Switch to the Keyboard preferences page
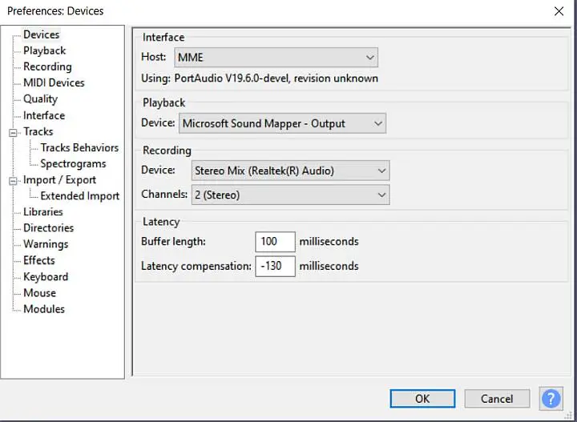Image resolution: width=577 pixels, height=422 pixels. pyautogui.click(x=46, y=276)
